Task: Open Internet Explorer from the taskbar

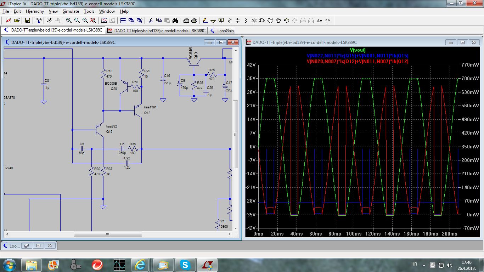Action: (140, 265)
